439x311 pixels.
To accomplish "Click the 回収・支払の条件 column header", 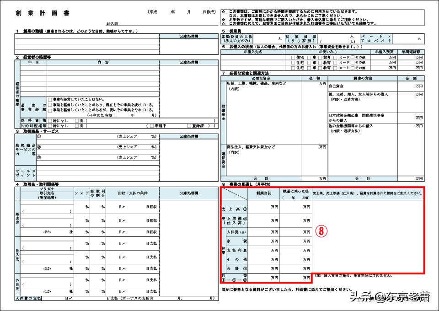I will tap(133, 193).
